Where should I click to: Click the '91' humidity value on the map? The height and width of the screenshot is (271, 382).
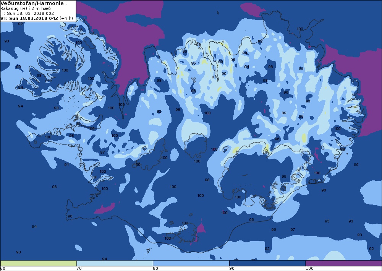[66, 164]
